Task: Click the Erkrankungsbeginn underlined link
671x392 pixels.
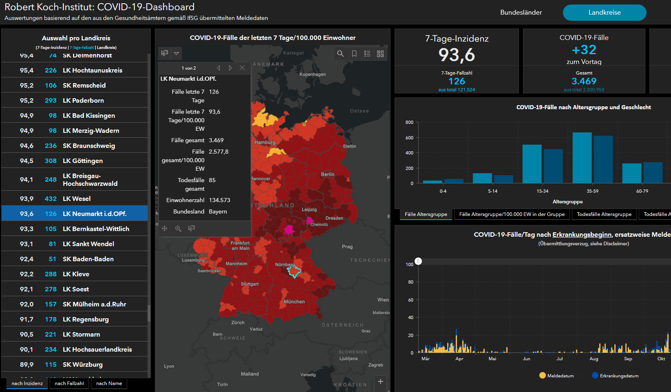Action: (582, 234)
